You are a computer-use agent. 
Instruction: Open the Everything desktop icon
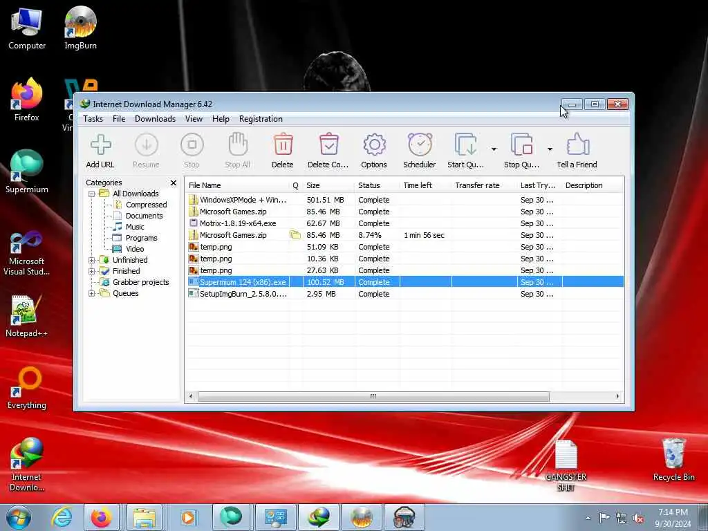click(27, 389)
